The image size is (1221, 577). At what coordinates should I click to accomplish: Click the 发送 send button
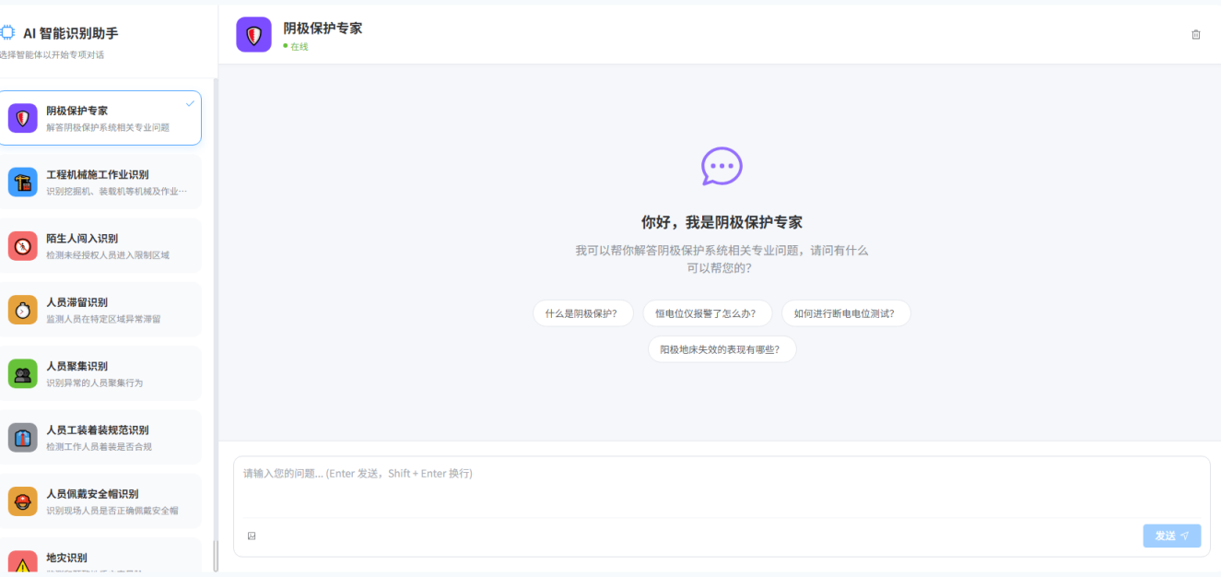click(x=1172, y=536)
